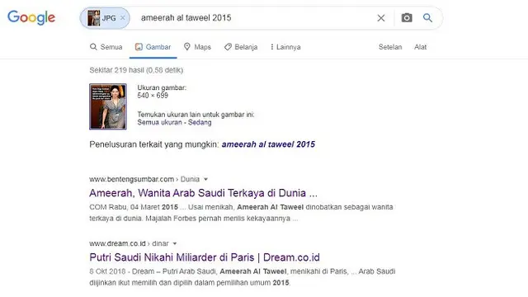This screenshot has width=528, height=297.
Task: Open Ameerah, Wanita Arab Saudi Terkaya result
Action: coord(204,193)
